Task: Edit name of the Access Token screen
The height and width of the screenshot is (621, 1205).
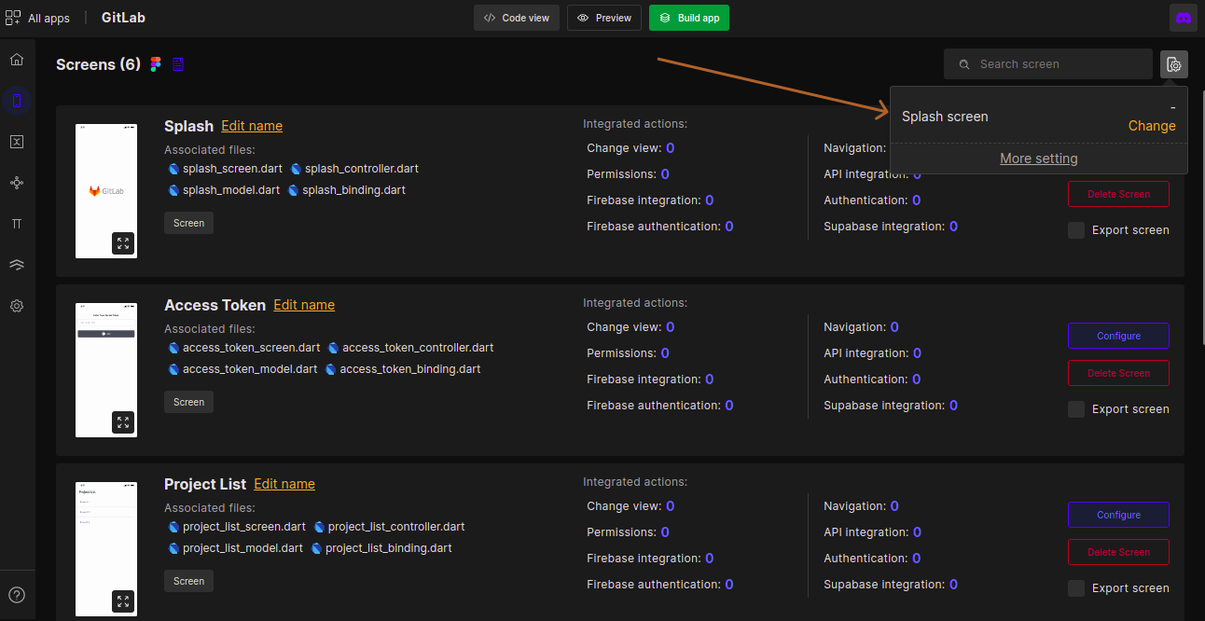Action: (x=304, y=304)
